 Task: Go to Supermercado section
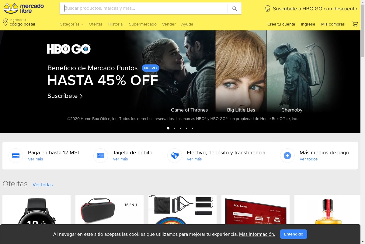tap(143, 24)
